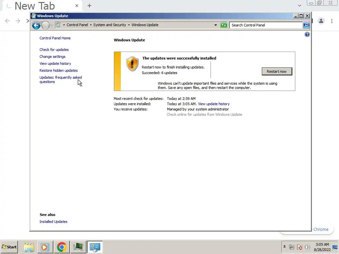Go to System and Security breadcrumb

(x=110, y=25)
